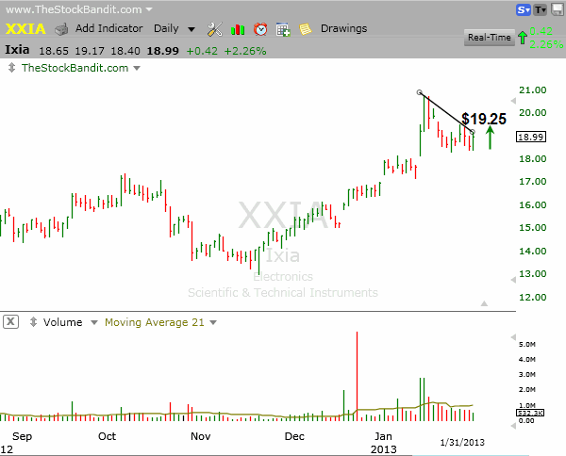
Task: Click the bar chart style icon
Action: (238, 29)
